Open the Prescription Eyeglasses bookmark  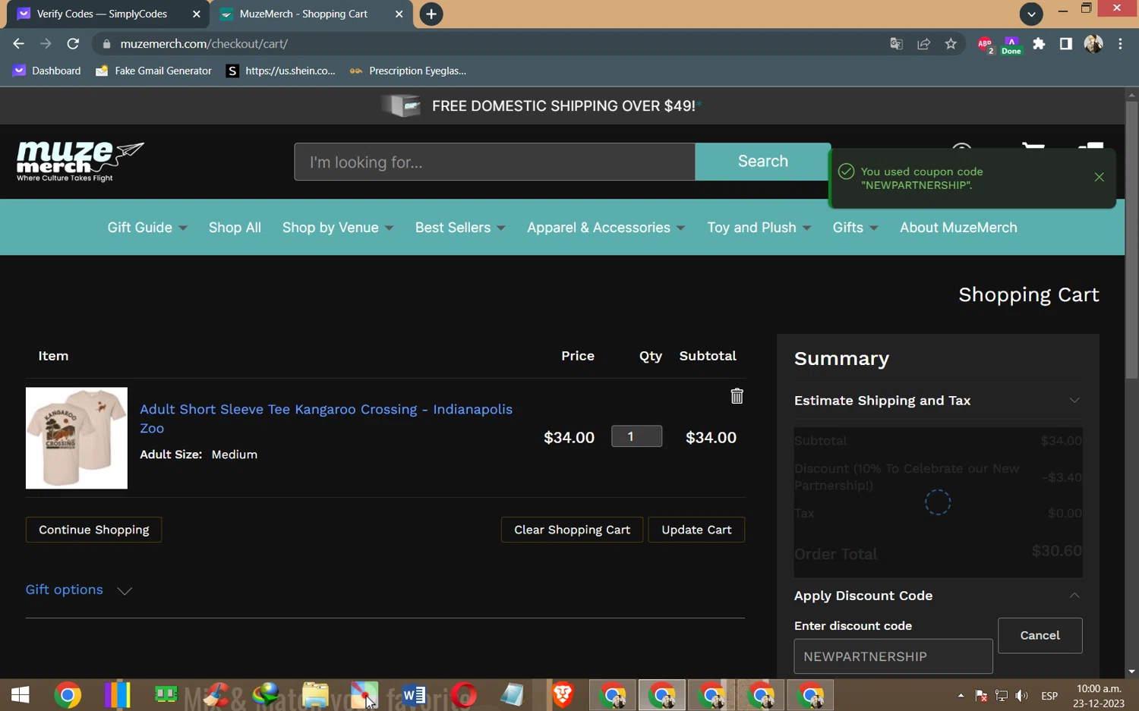pos(409,71)
